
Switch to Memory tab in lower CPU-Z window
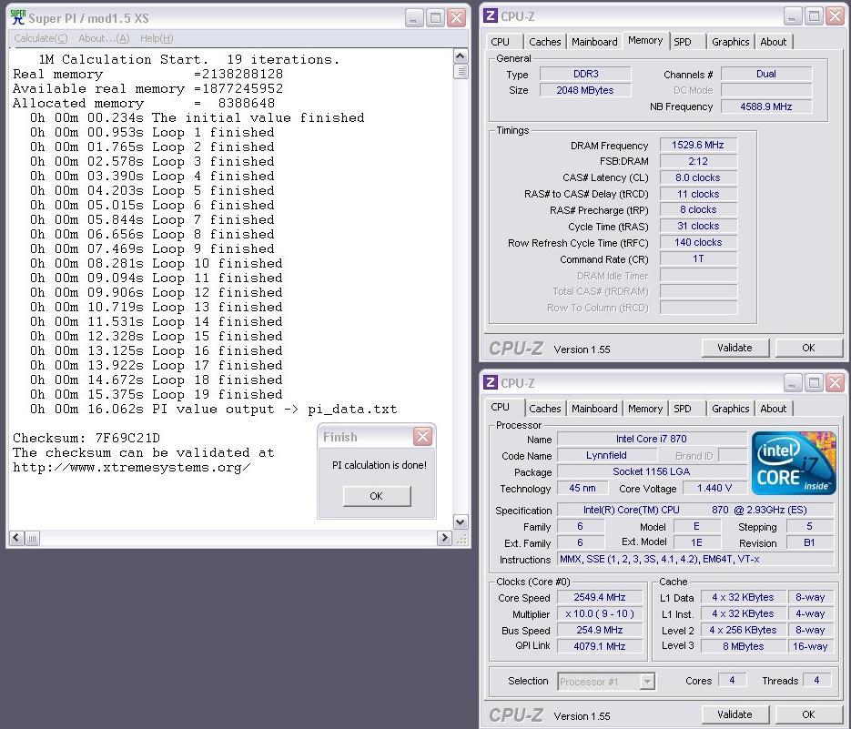click(x=645, y=409)
